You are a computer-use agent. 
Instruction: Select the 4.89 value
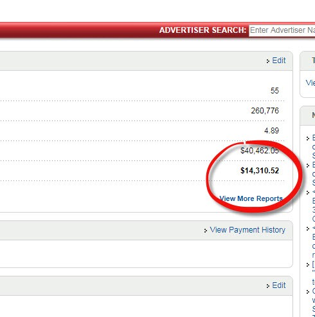click(x=271, y=131)
